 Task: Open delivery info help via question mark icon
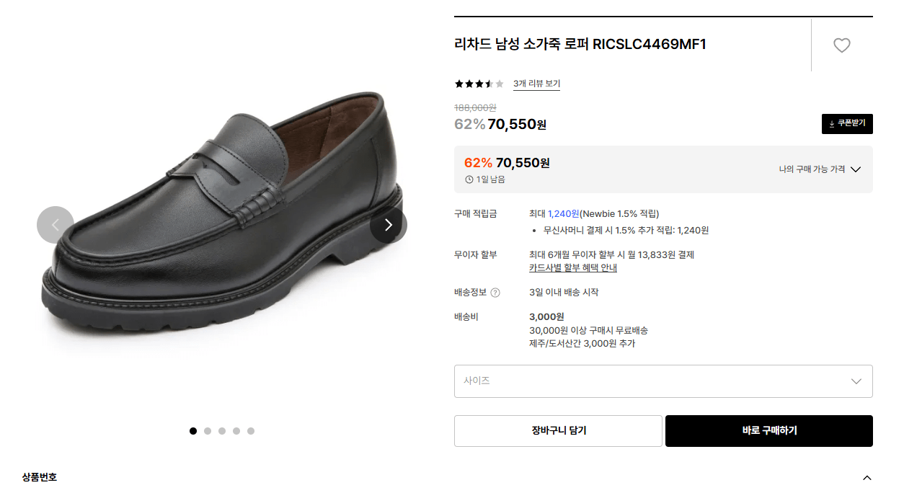point(496,292)
